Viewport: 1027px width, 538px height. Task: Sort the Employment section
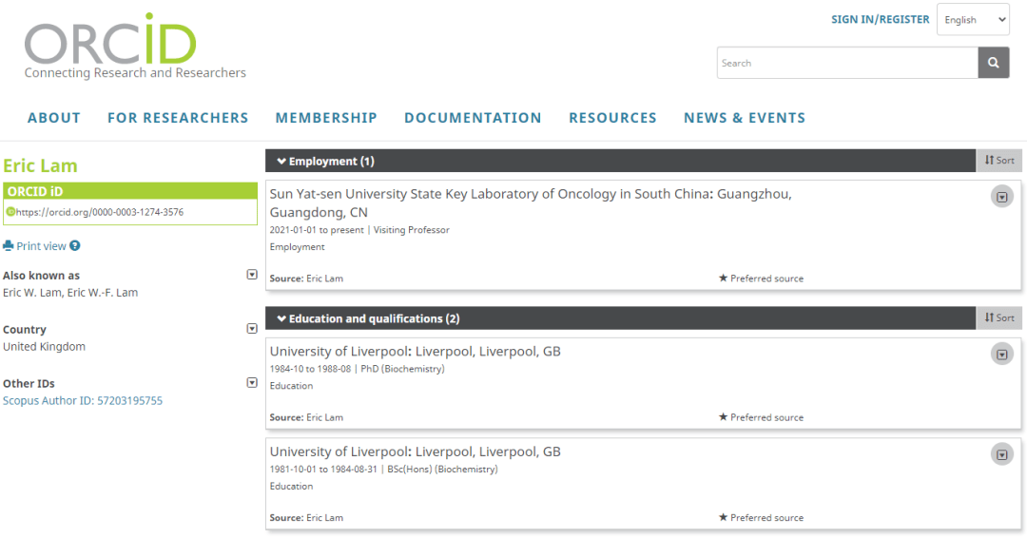coord(999,161)
